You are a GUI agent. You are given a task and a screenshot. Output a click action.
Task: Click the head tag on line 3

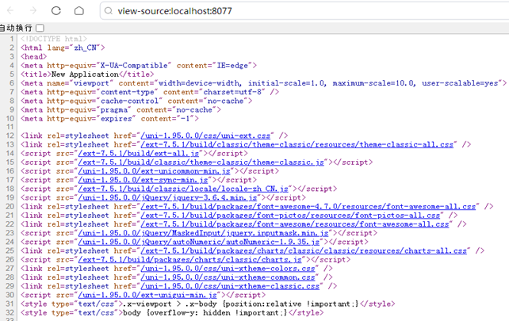34,57
